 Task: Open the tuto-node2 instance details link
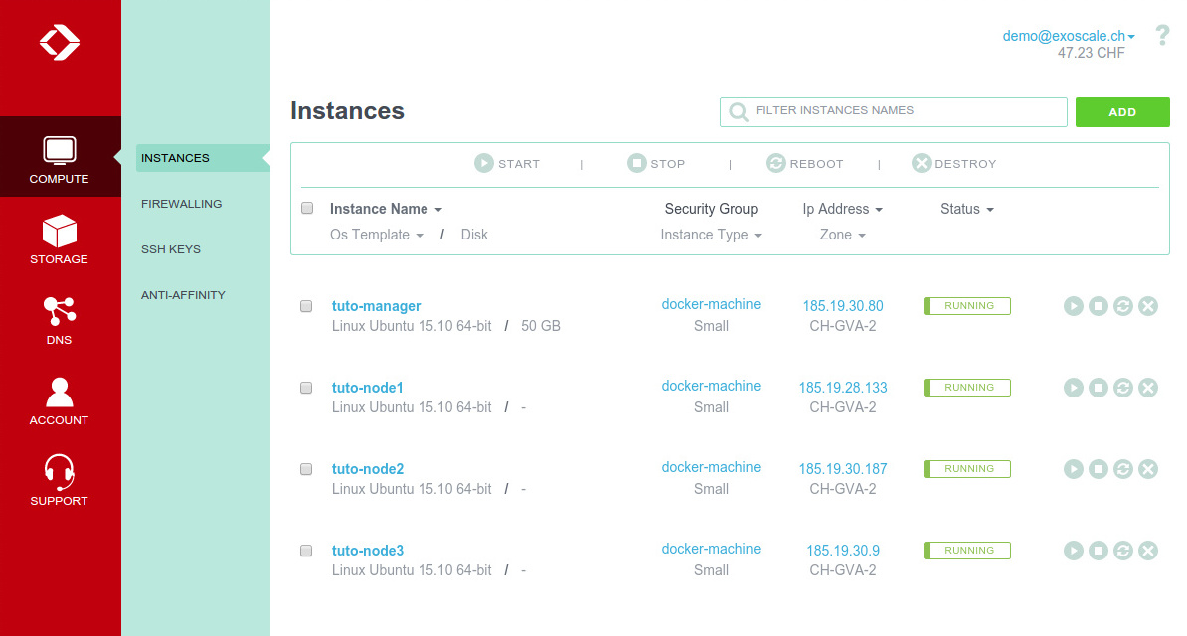point(368,468)
